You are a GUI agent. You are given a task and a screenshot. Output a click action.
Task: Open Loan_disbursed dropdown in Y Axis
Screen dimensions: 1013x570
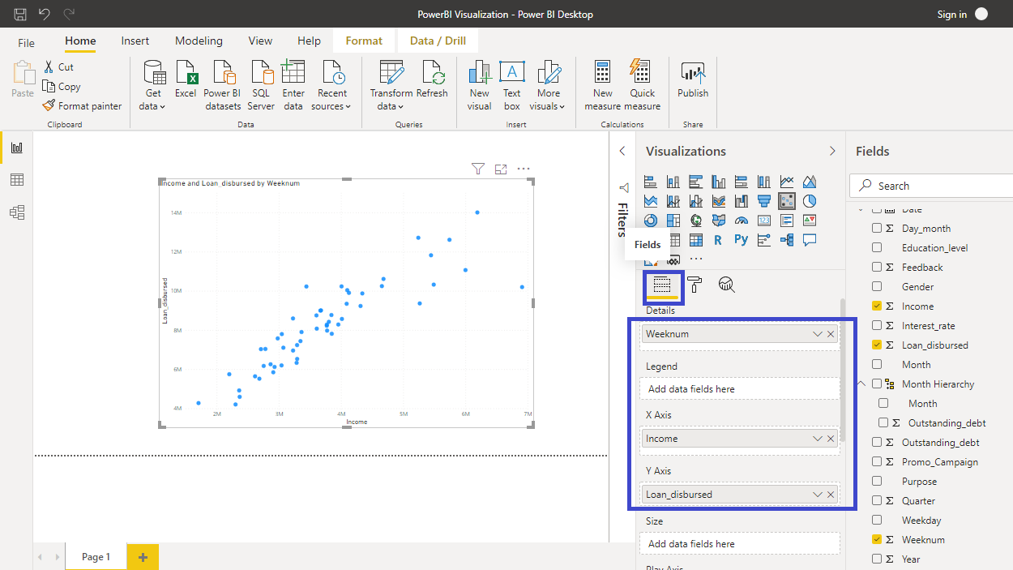818,495
